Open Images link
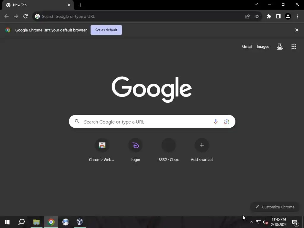Viewport: 304px width, 228px height. click(263, 47)
